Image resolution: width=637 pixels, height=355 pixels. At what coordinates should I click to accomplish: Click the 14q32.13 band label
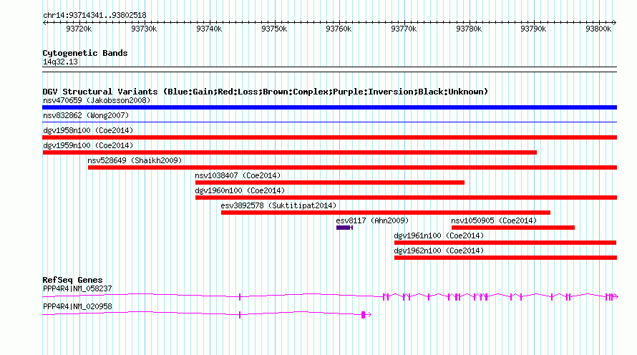click(x=60, y=62)
